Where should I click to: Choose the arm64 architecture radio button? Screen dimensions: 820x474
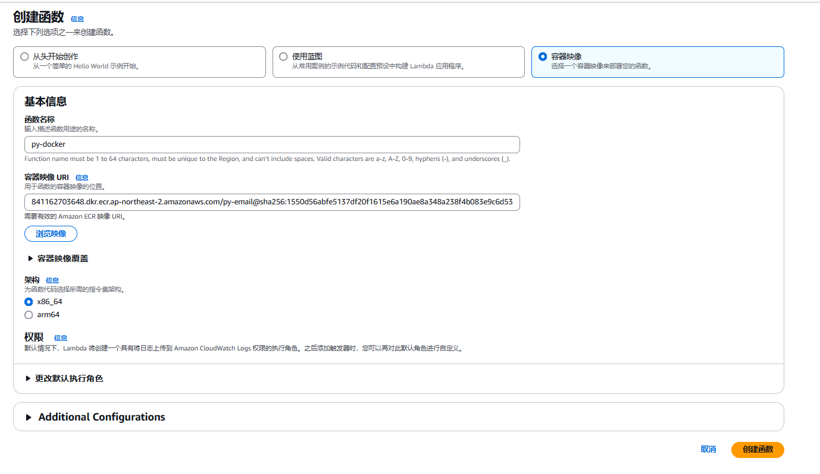click(x=29, y=315)
